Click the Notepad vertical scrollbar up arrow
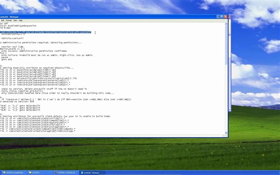Screen dimensions: 280x175 pos(226,24)
